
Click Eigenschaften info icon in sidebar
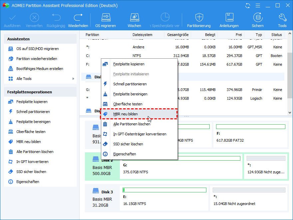(x=11, y=182)
